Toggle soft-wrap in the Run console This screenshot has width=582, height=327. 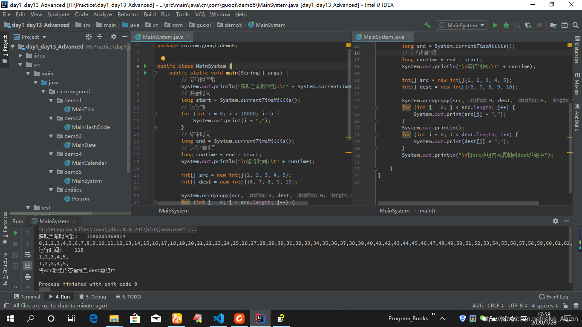tap(28, 255)
